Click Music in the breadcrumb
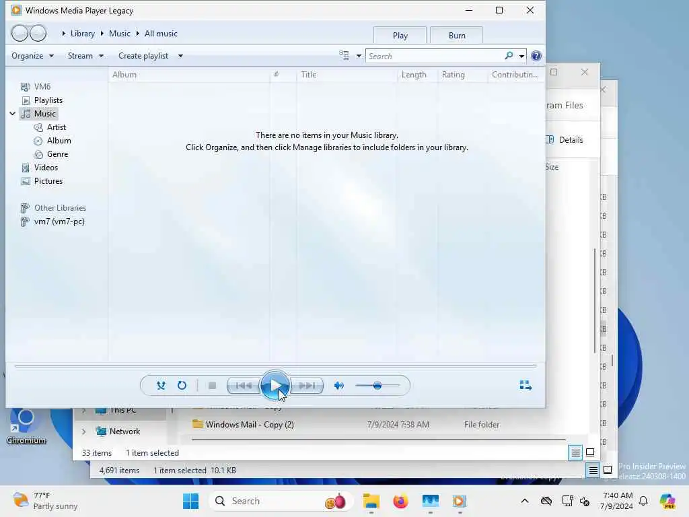 [120, 34]
